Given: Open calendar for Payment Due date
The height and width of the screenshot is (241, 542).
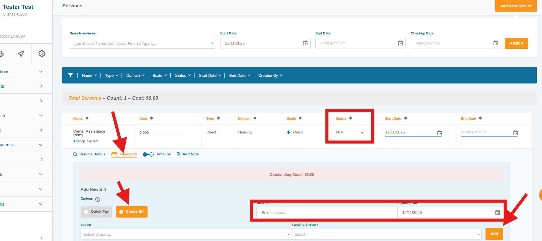Looking at the screenshot, I should (x=497, y=212).
